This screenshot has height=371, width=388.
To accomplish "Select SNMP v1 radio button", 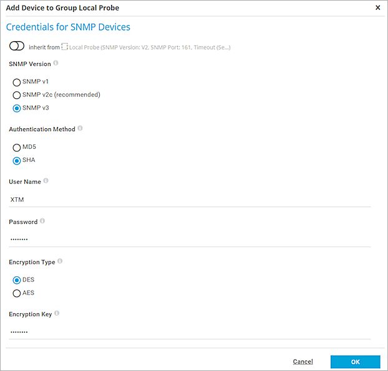I will (x=17, y=82).
